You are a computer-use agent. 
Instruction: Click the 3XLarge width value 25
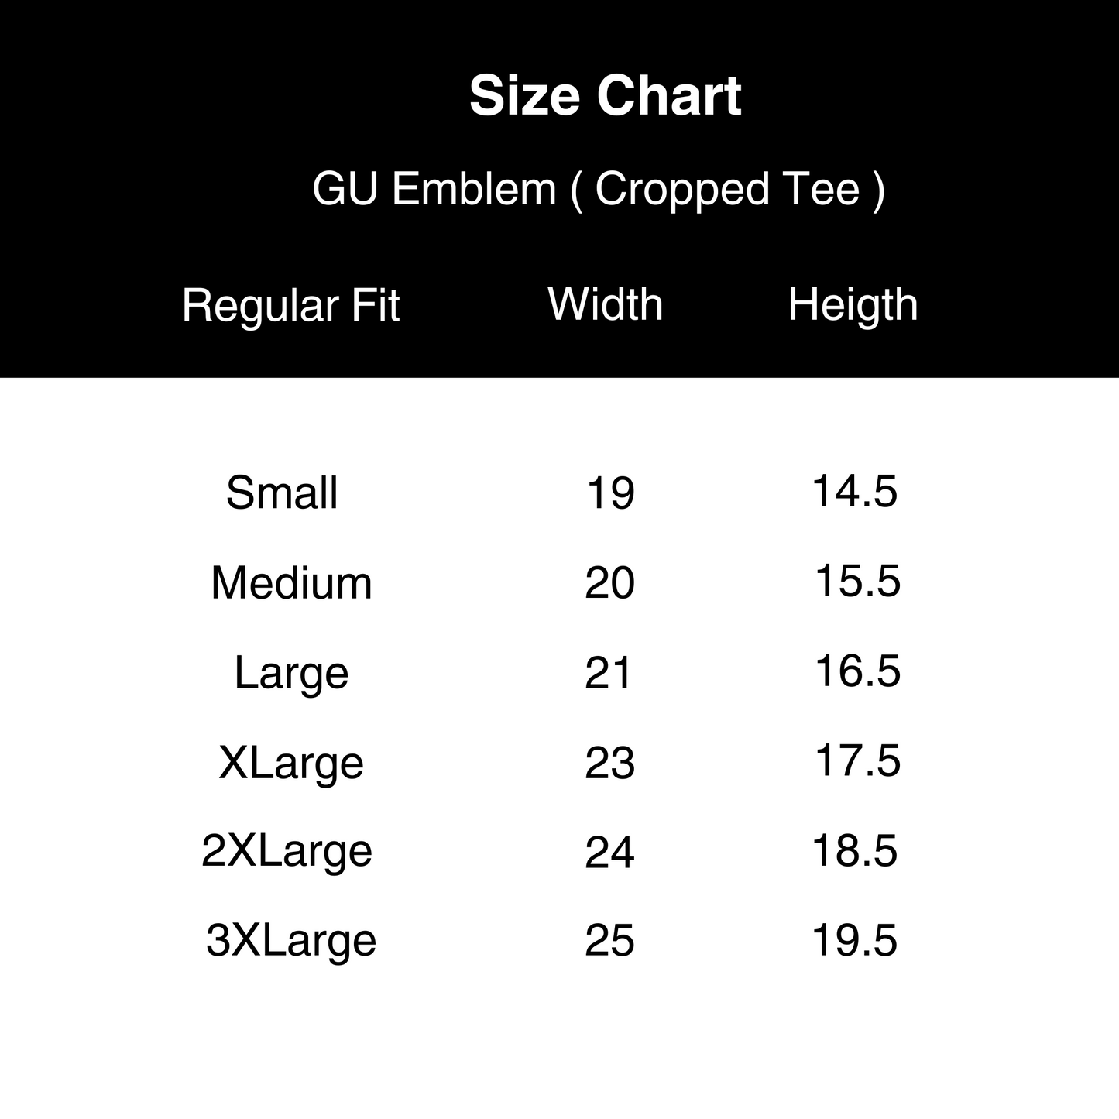610,942
